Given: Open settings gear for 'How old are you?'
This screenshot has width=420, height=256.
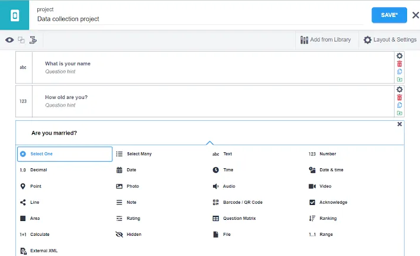Looking at the screenshot, I should click(399, 89).
